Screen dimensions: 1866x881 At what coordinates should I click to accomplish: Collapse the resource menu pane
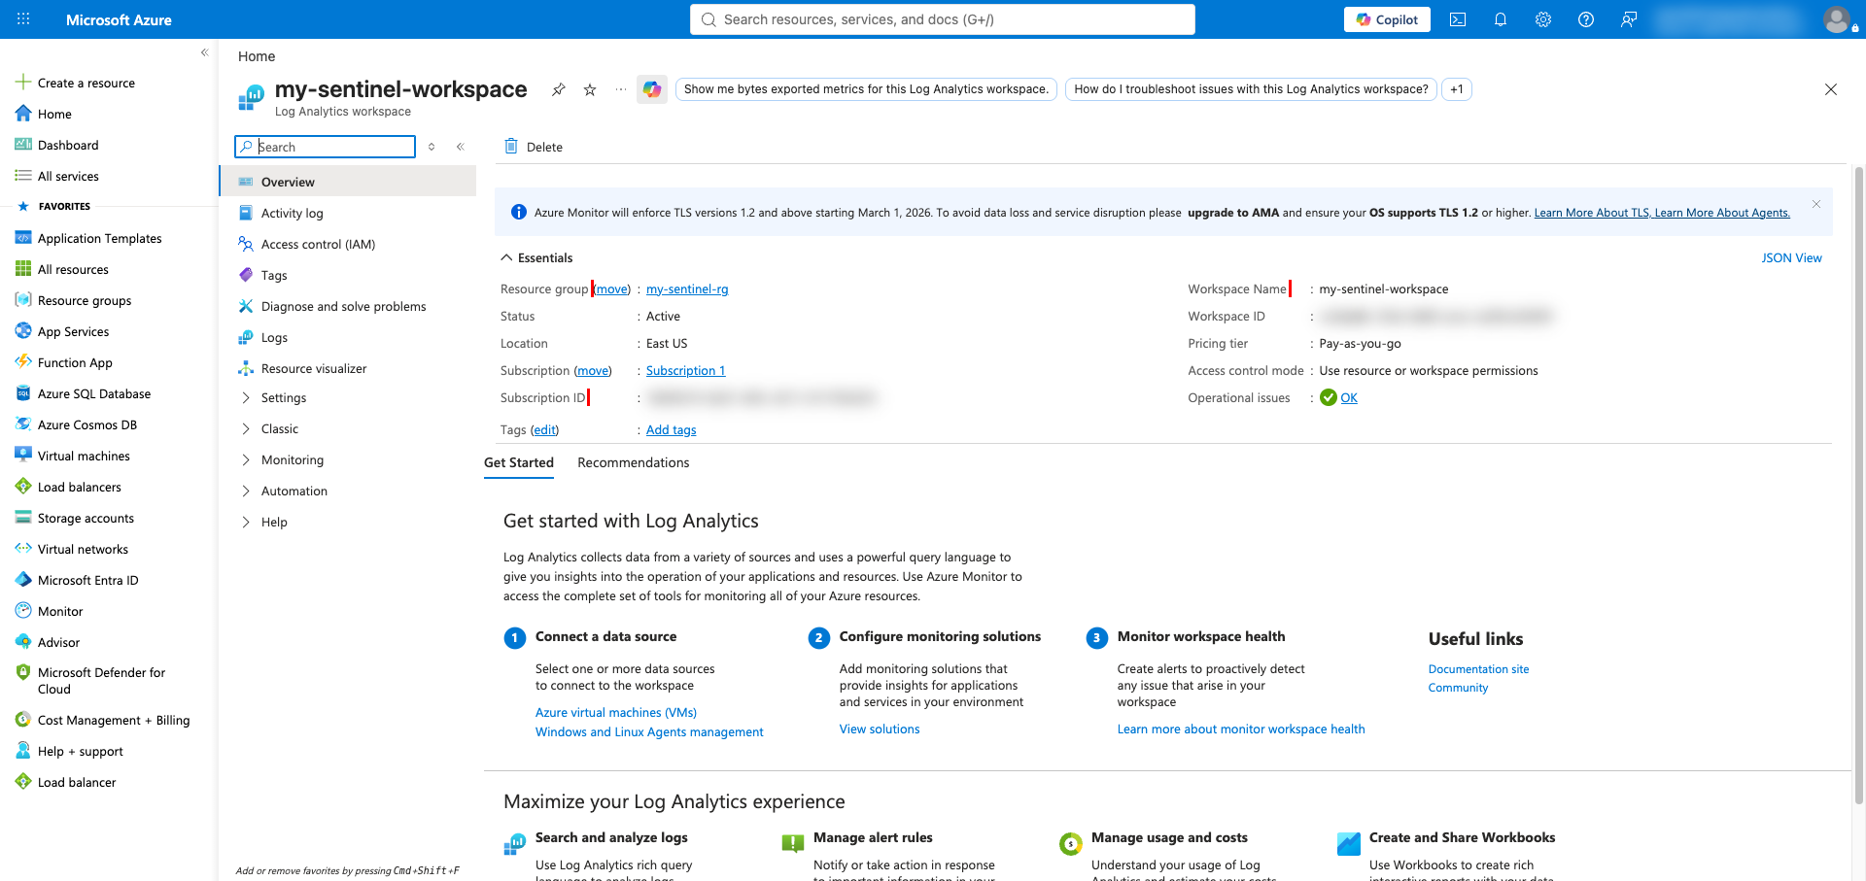coord(461,147)
